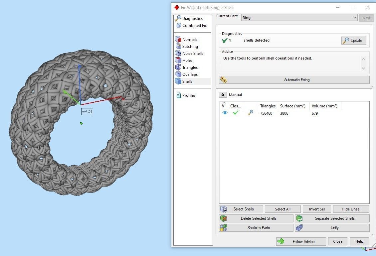376x256 pixels.
Task: Click the Select All button
Action: 283,209
